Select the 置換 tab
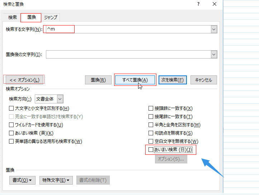The height and width of the screenshot is (195, 259). click(x=31, y=17)
